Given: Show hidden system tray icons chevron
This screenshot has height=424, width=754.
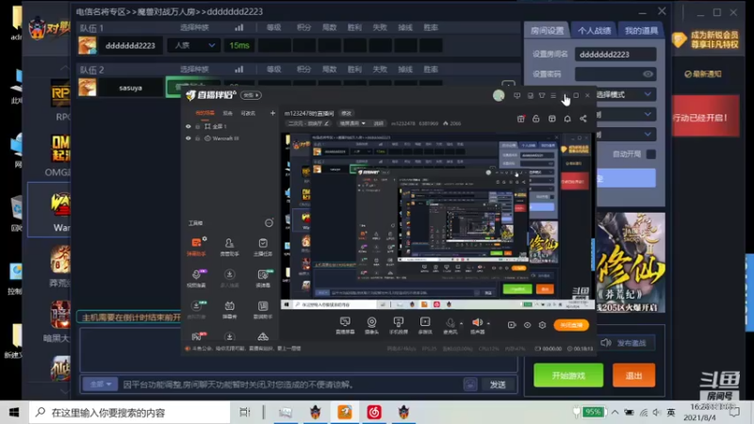Looking at the screenshot, I should pos(615,412).
